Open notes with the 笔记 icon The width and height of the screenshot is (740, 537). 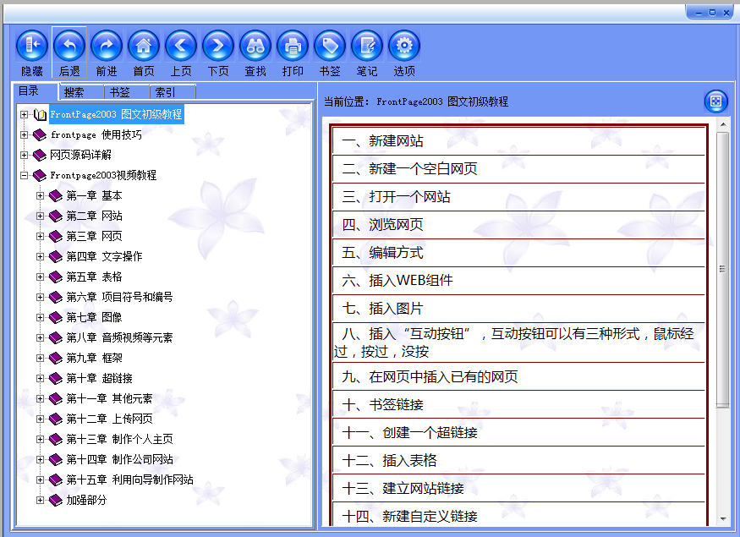tap(367, 46)
